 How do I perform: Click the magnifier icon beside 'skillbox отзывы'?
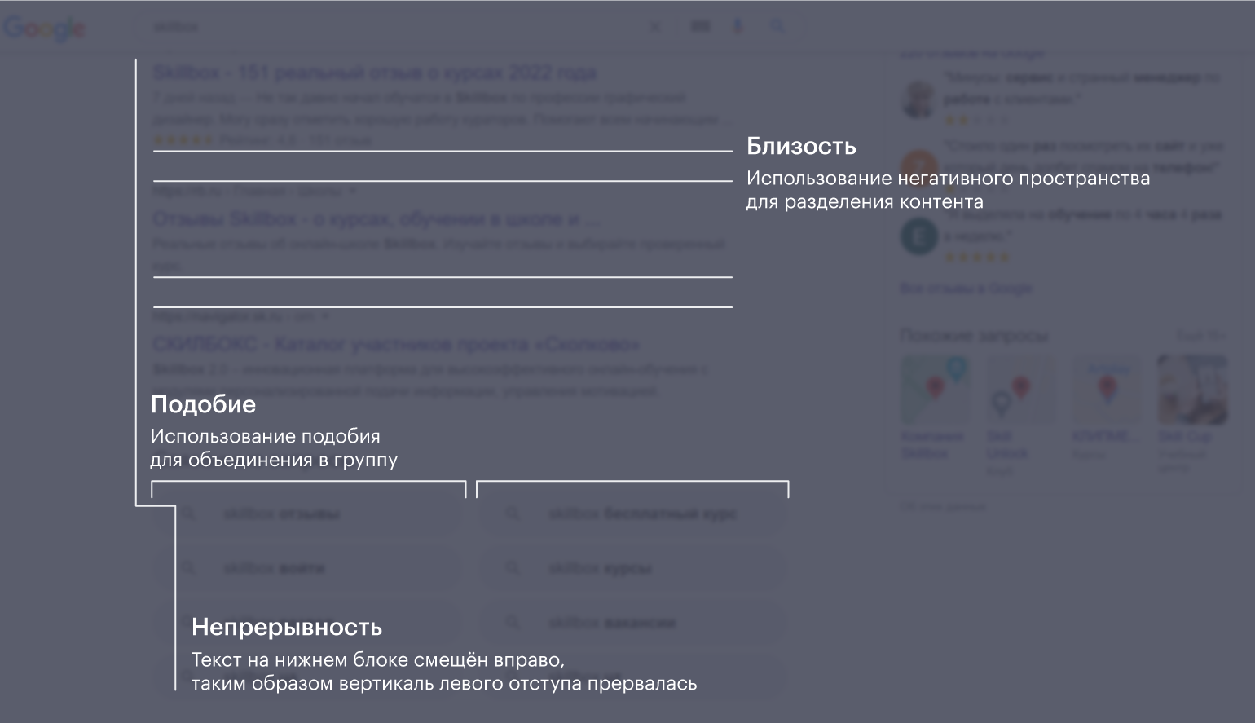pyautogui.click(x=188, y=514)
